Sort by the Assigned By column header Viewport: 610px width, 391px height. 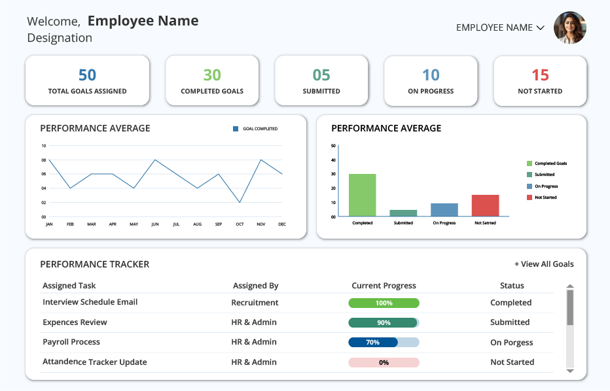(x=256, y=286)
